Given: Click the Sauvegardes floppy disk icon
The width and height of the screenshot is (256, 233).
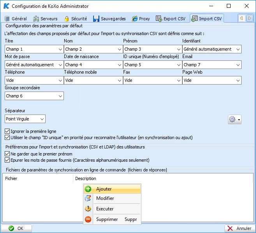Looking at the screenshot, I should pos(96,19).
